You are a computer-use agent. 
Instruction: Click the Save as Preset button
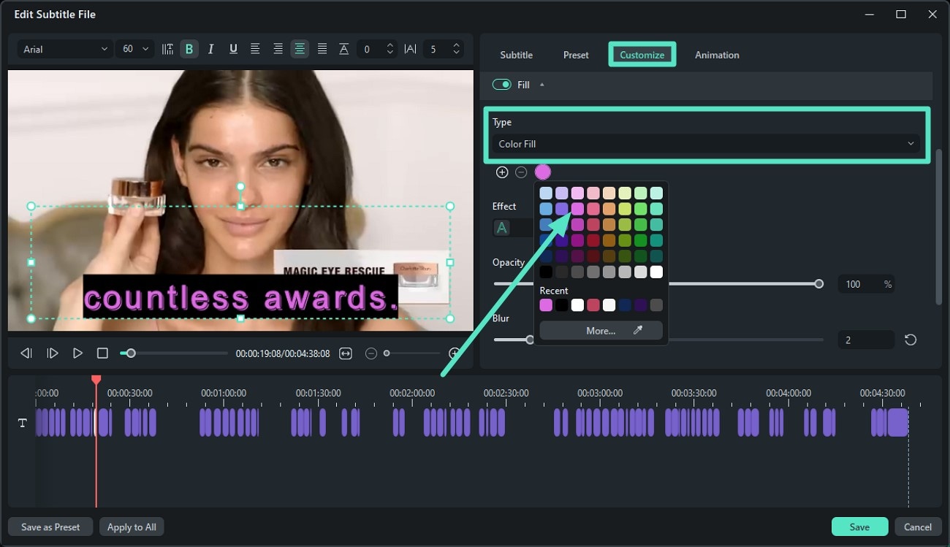coord(50,527)
